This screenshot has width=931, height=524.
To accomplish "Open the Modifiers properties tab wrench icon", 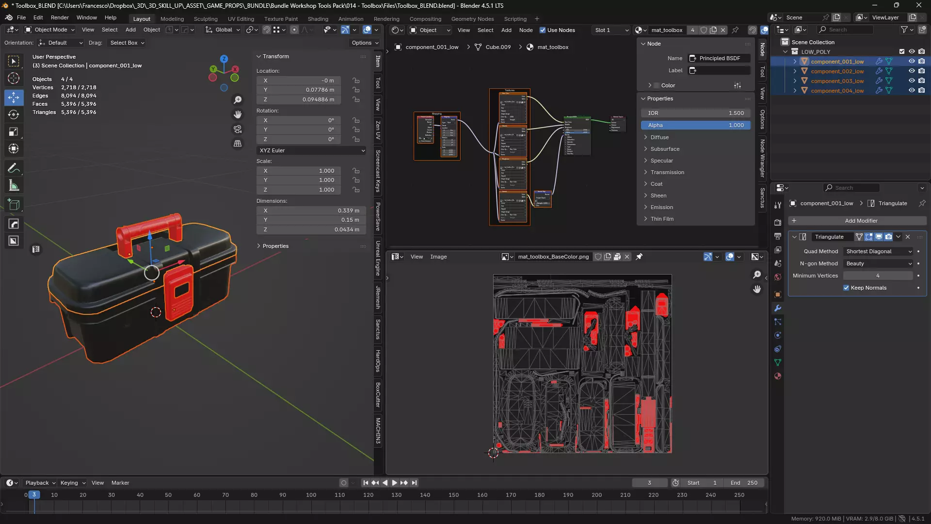I will (778, 308).
